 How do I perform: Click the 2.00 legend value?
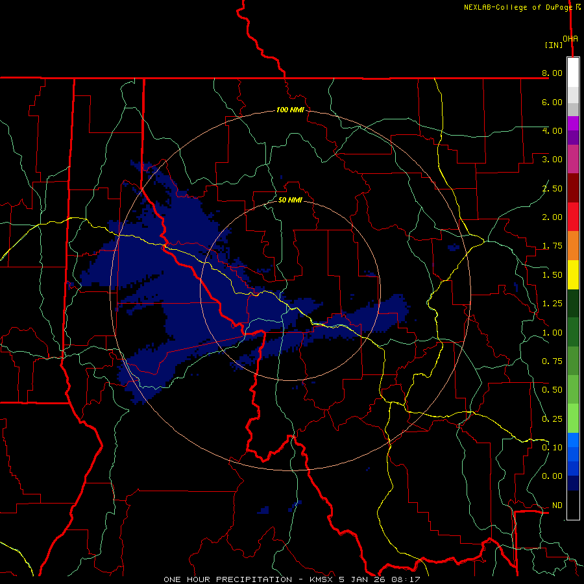tap(552, 217)
